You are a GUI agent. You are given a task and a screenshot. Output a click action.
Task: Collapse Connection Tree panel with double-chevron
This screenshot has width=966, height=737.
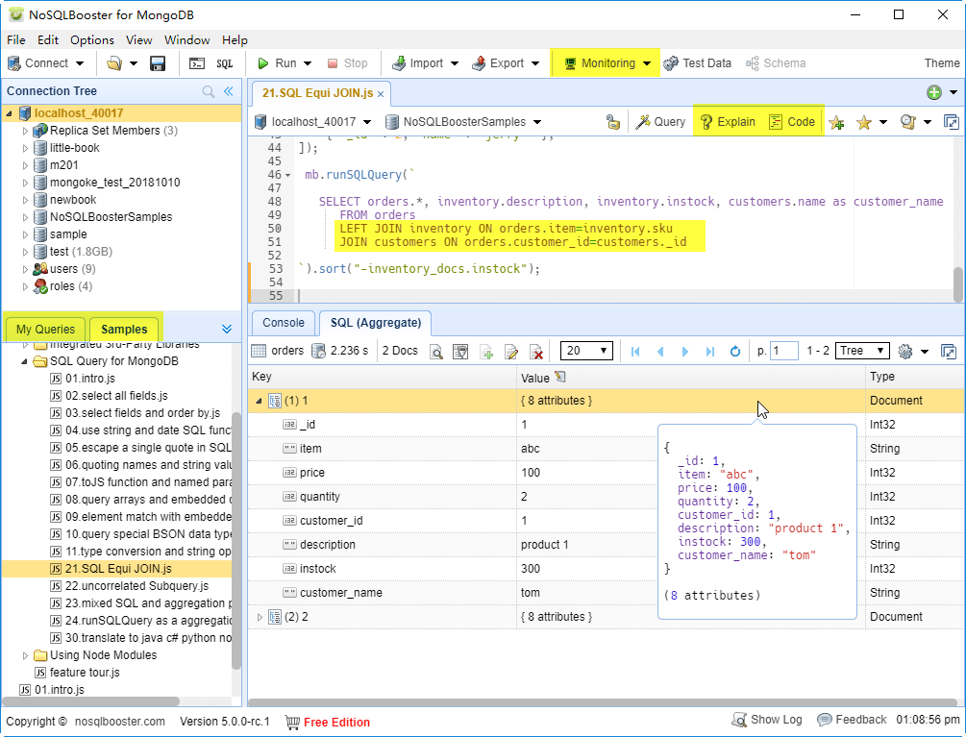229,91
